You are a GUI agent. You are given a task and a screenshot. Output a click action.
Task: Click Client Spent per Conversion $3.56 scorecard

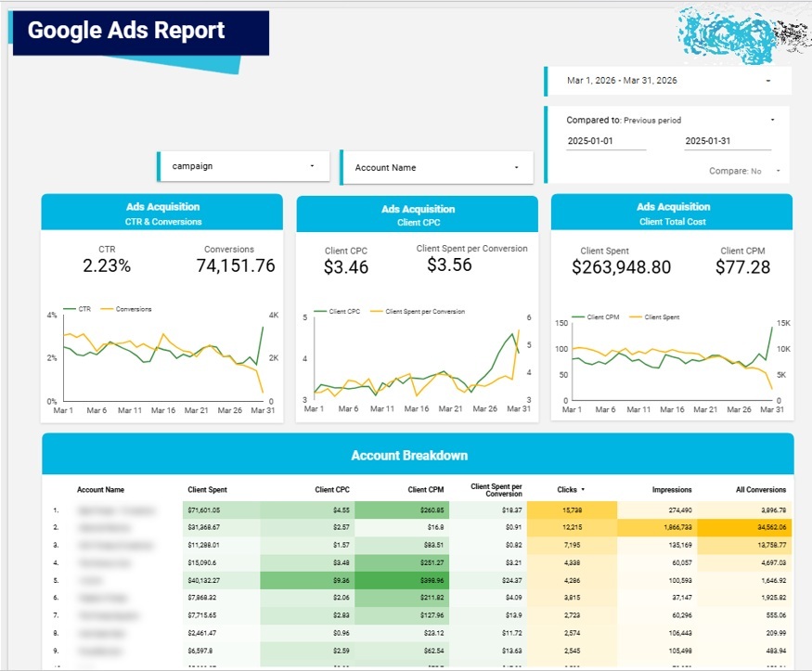471,259
